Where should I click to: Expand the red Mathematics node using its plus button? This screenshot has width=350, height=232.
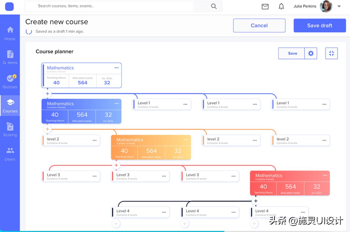tap(256, 201)
